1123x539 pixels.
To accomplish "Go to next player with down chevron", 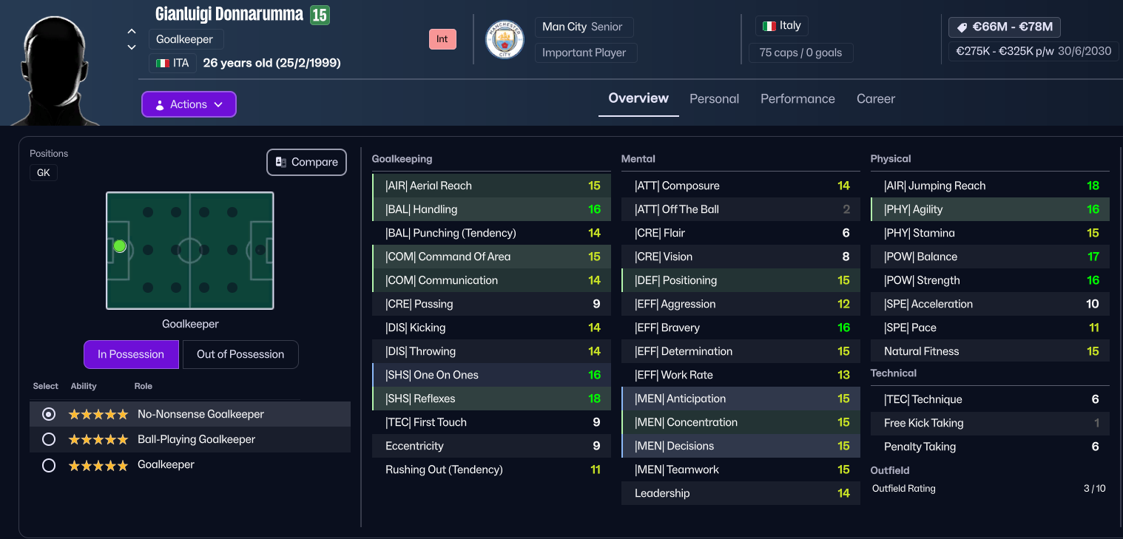I will pos(132,47).
